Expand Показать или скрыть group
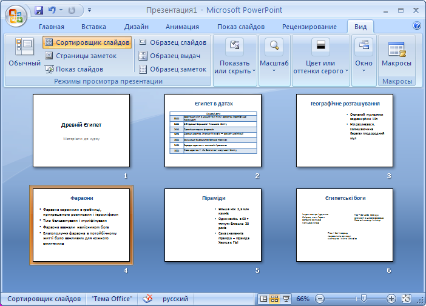This screenshot has width=426, height=306. point(235,60)
